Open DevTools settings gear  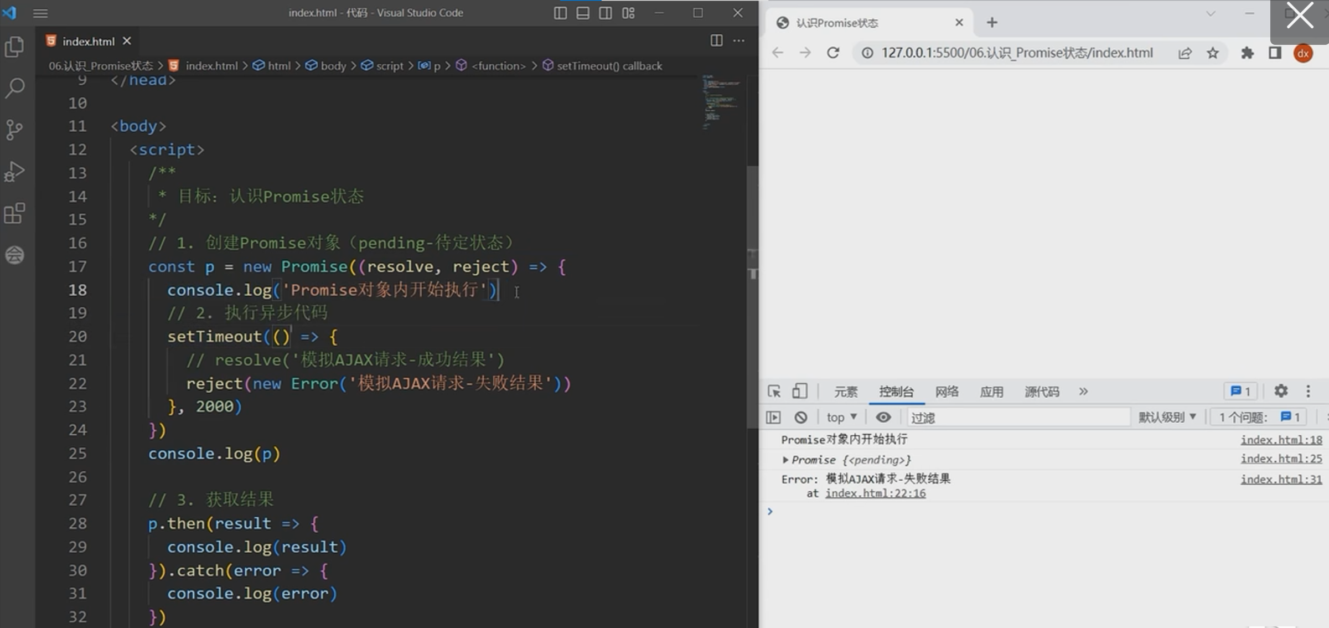(x=1281, y=391)
